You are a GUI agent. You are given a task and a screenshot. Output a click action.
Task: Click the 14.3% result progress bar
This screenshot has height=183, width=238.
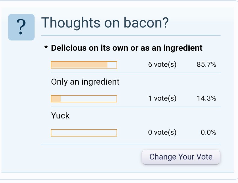coord(84,99)
